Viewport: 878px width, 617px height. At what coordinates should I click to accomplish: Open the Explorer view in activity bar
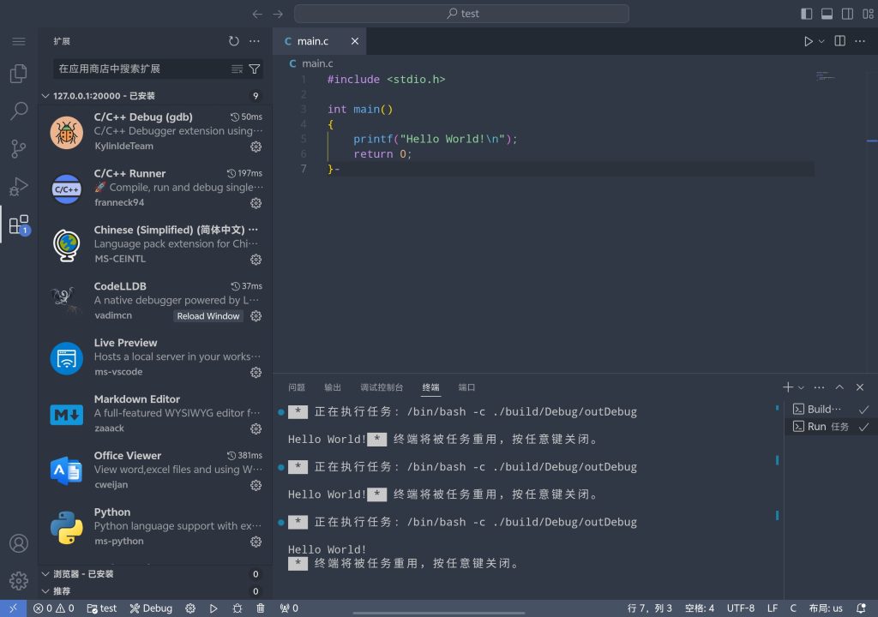(18, 75)
